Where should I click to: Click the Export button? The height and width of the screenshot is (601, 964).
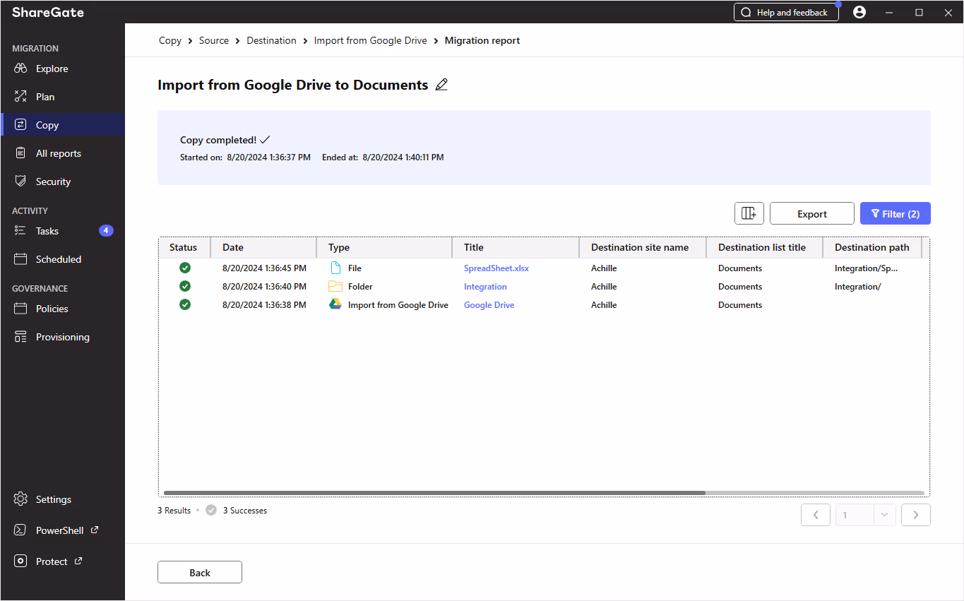coord(812,214)
